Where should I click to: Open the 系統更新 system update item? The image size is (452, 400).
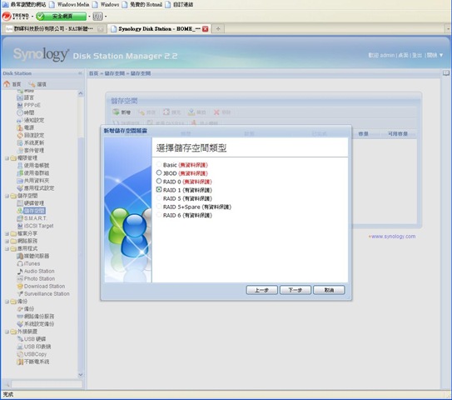coord(31,142)
